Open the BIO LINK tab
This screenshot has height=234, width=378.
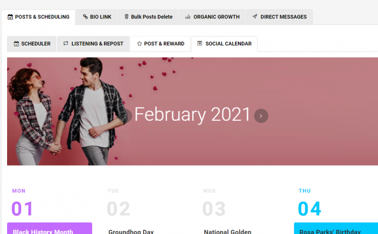[x=97, y=17]
